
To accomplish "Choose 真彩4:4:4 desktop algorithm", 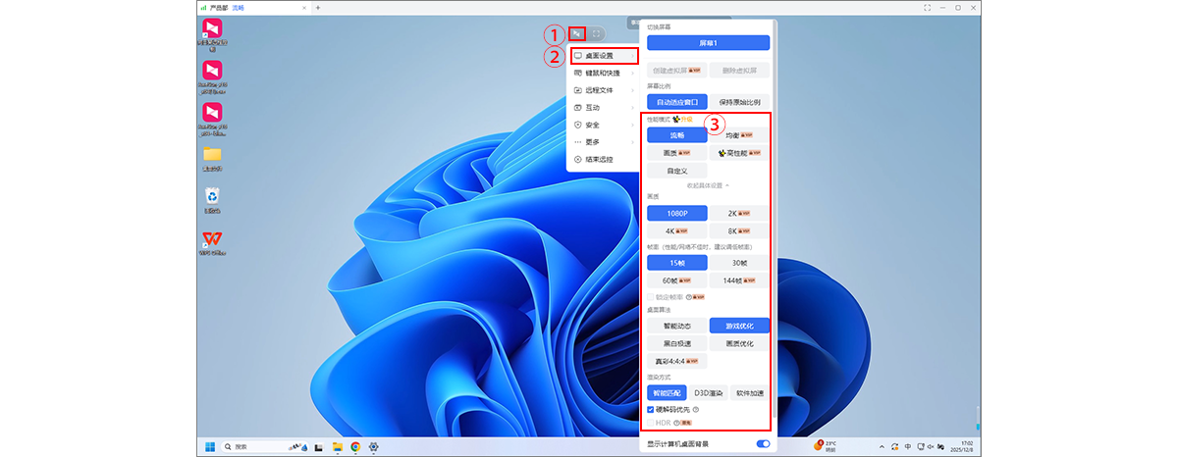I will [676, 361].
